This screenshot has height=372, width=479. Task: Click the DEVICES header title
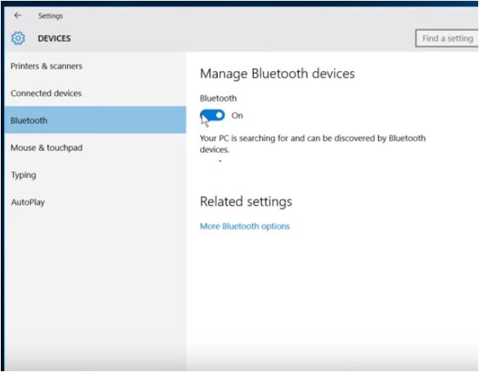click(54, 38)
